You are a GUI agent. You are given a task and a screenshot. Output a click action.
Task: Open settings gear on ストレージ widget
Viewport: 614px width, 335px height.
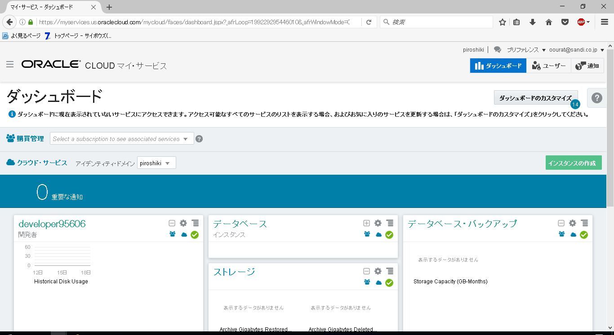[x=378, y=271]
